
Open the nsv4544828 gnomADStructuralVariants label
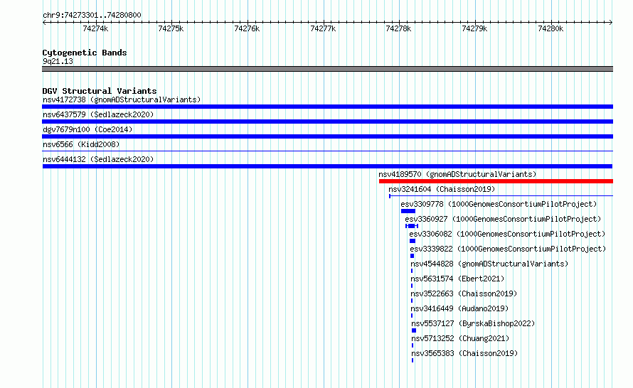[489, 264]
